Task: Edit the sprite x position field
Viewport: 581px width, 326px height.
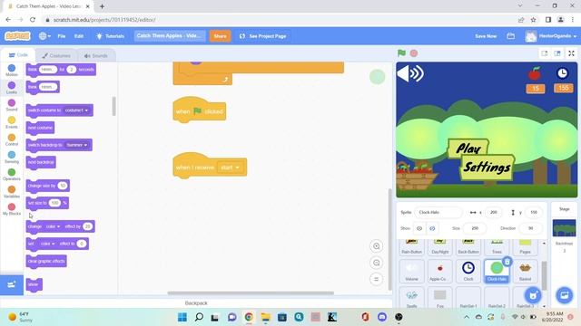Action: tap(494, 212)
